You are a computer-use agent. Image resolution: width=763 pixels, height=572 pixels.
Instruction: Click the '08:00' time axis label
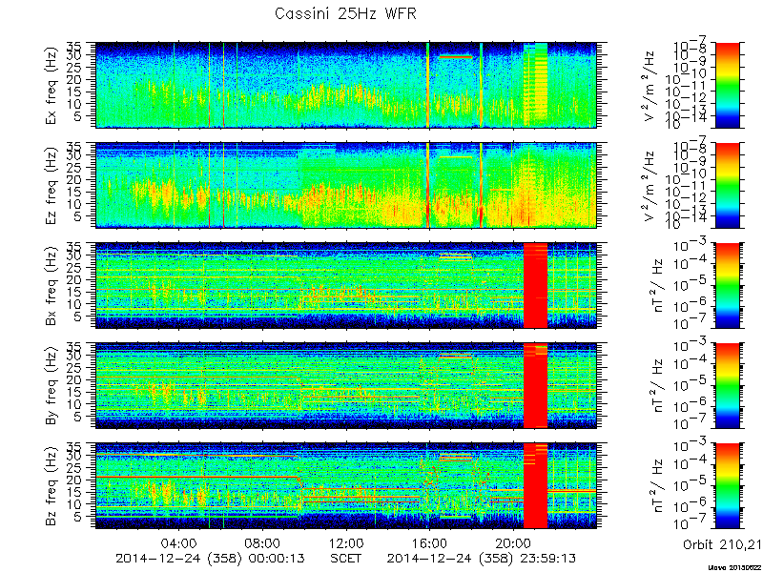point(262,542)
